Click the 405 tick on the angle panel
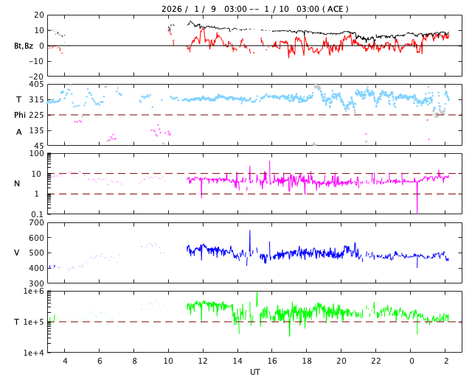 click(x=36, y=85)
